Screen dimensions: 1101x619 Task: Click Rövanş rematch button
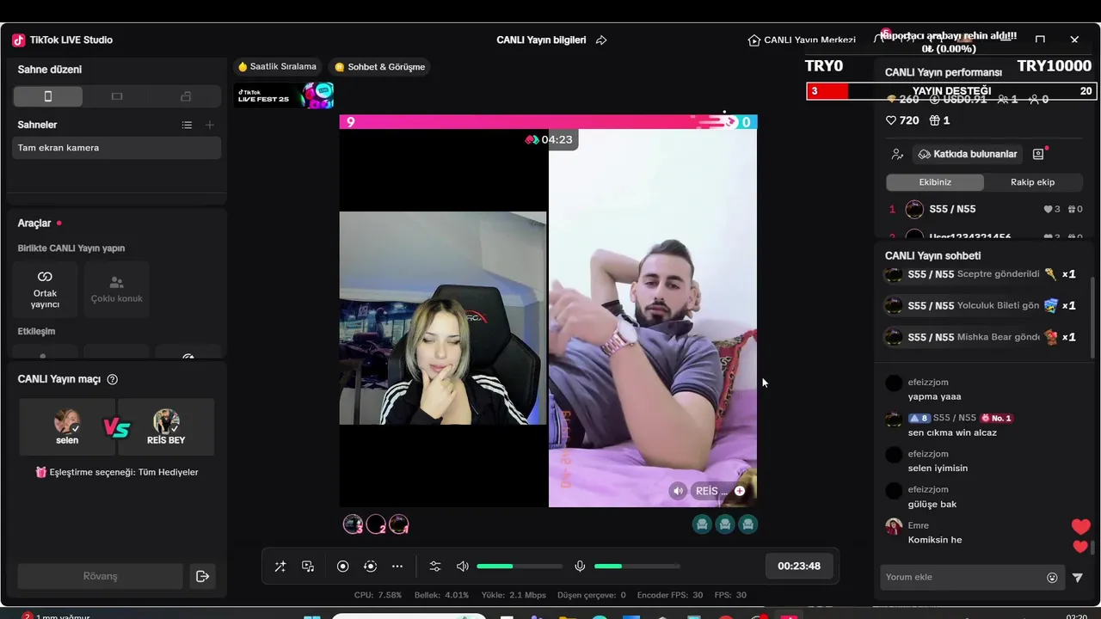point(100,576)
